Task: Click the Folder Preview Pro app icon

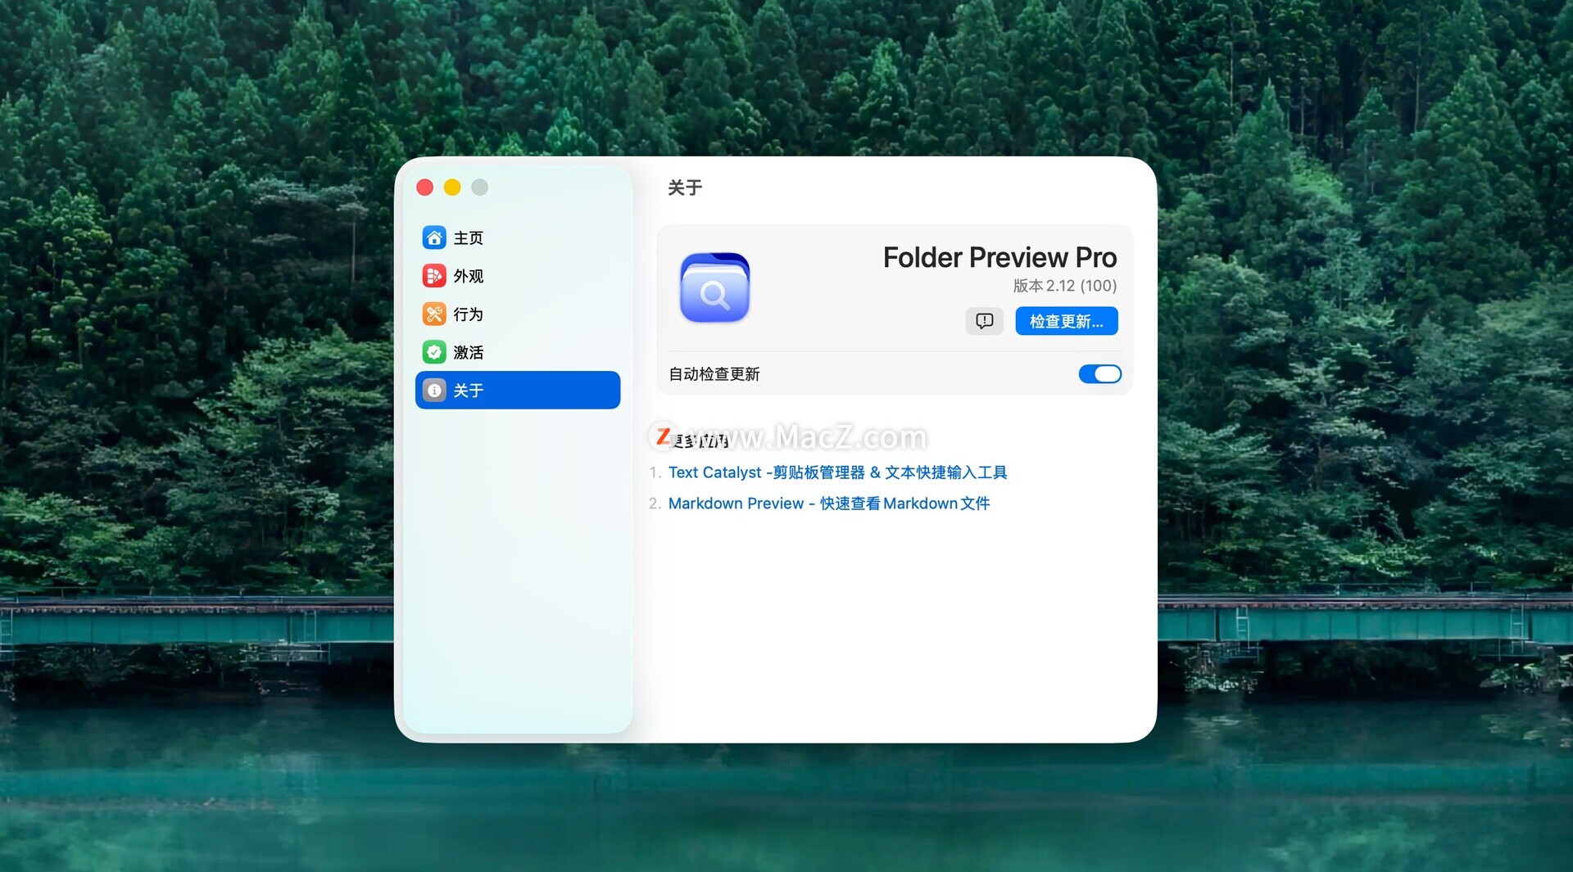Action: pos(714,287)
